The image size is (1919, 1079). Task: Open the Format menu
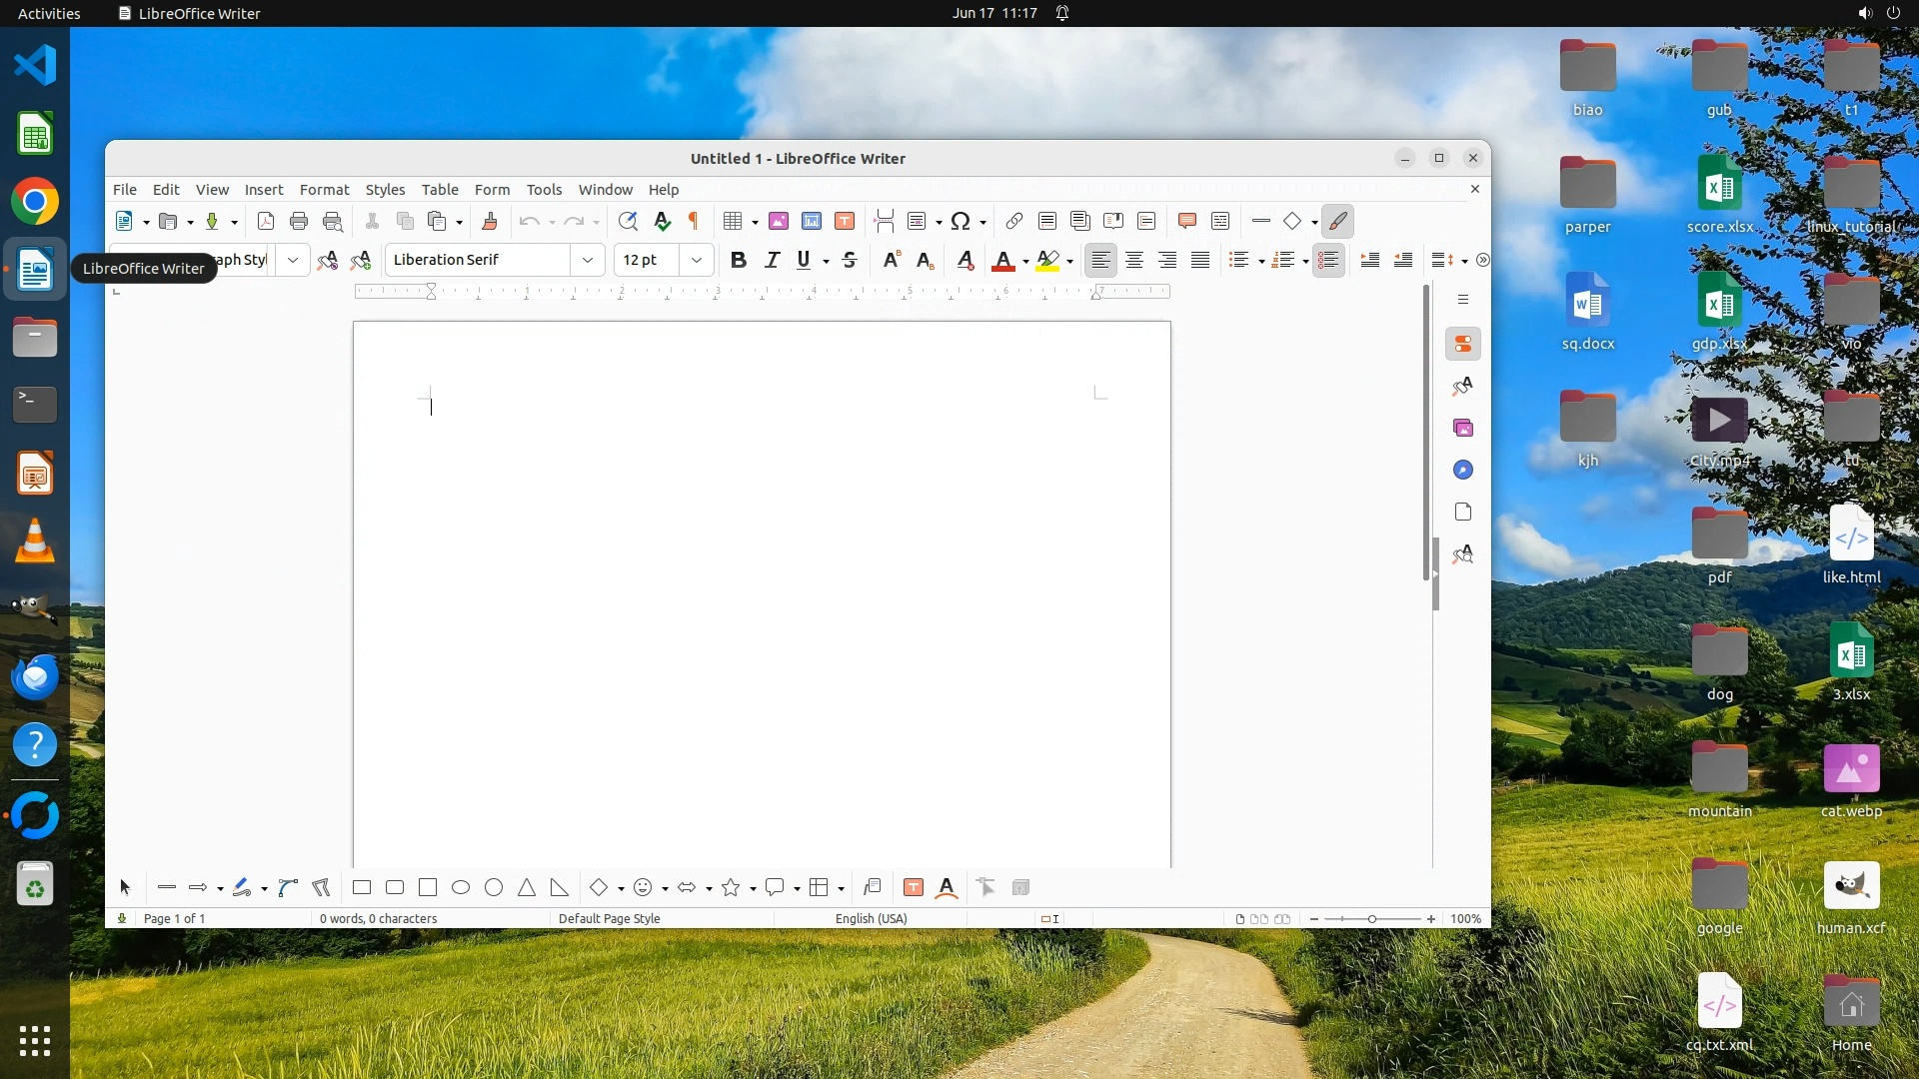tap(324, 190)
